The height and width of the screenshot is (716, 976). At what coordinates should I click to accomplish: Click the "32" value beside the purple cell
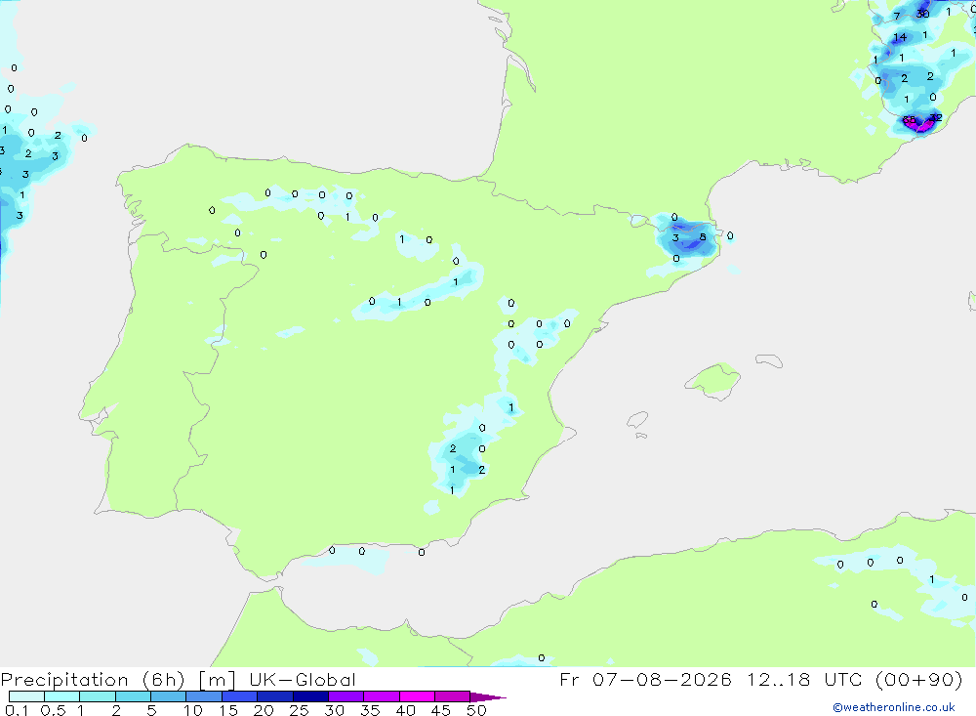coord(936,117)
